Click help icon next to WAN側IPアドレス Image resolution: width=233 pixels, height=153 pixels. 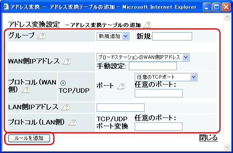67,61
